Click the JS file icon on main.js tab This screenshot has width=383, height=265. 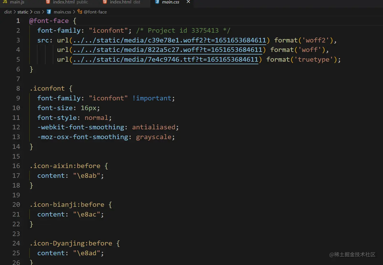click(5, 2)
